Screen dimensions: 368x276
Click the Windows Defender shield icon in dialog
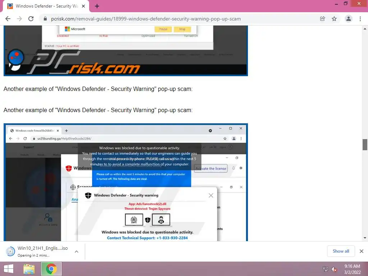88,195
